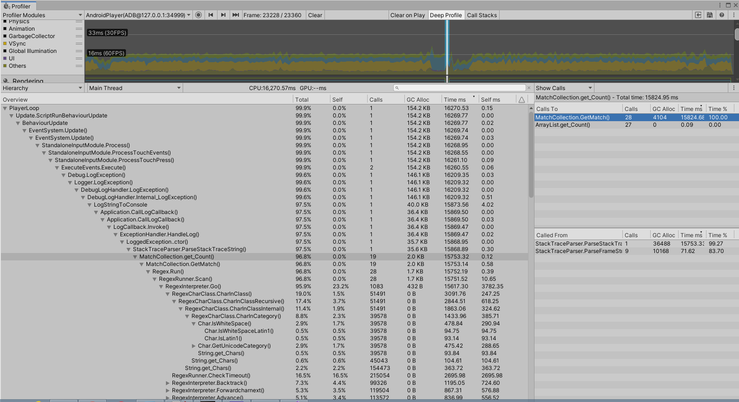The width and height of the screenshot is (739, 402).
Task: Toggle the Deep Profile option
Action: (446, 15)
